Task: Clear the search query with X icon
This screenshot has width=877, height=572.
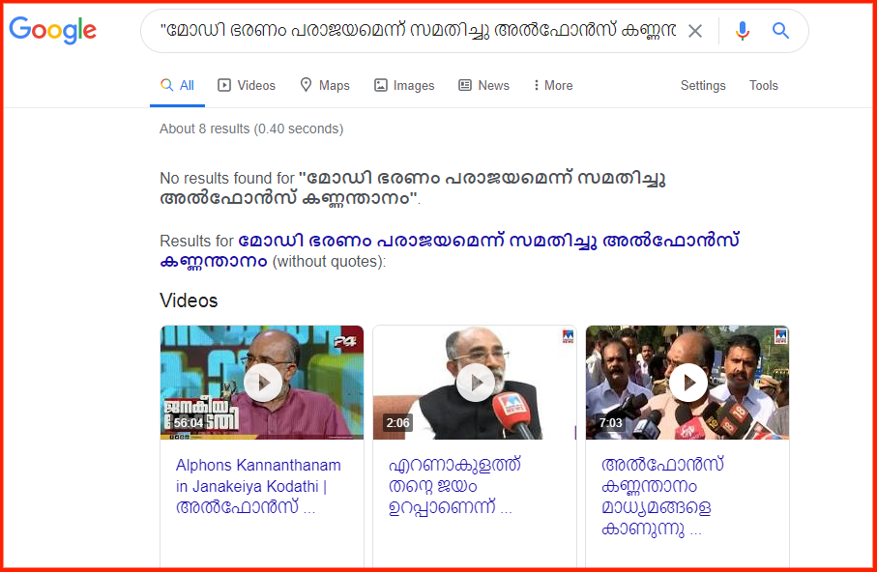Action: coord(694,31)
